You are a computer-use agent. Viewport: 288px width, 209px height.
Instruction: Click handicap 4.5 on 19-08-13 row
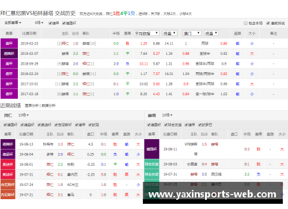[x=90, y=144]
